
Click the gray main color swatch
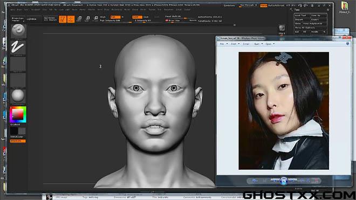click(x=22, y=131)
